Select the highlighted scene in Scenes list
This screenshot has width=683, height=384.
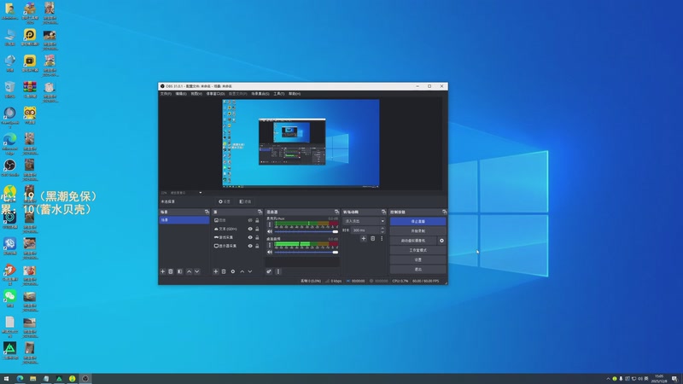point(184,220)
